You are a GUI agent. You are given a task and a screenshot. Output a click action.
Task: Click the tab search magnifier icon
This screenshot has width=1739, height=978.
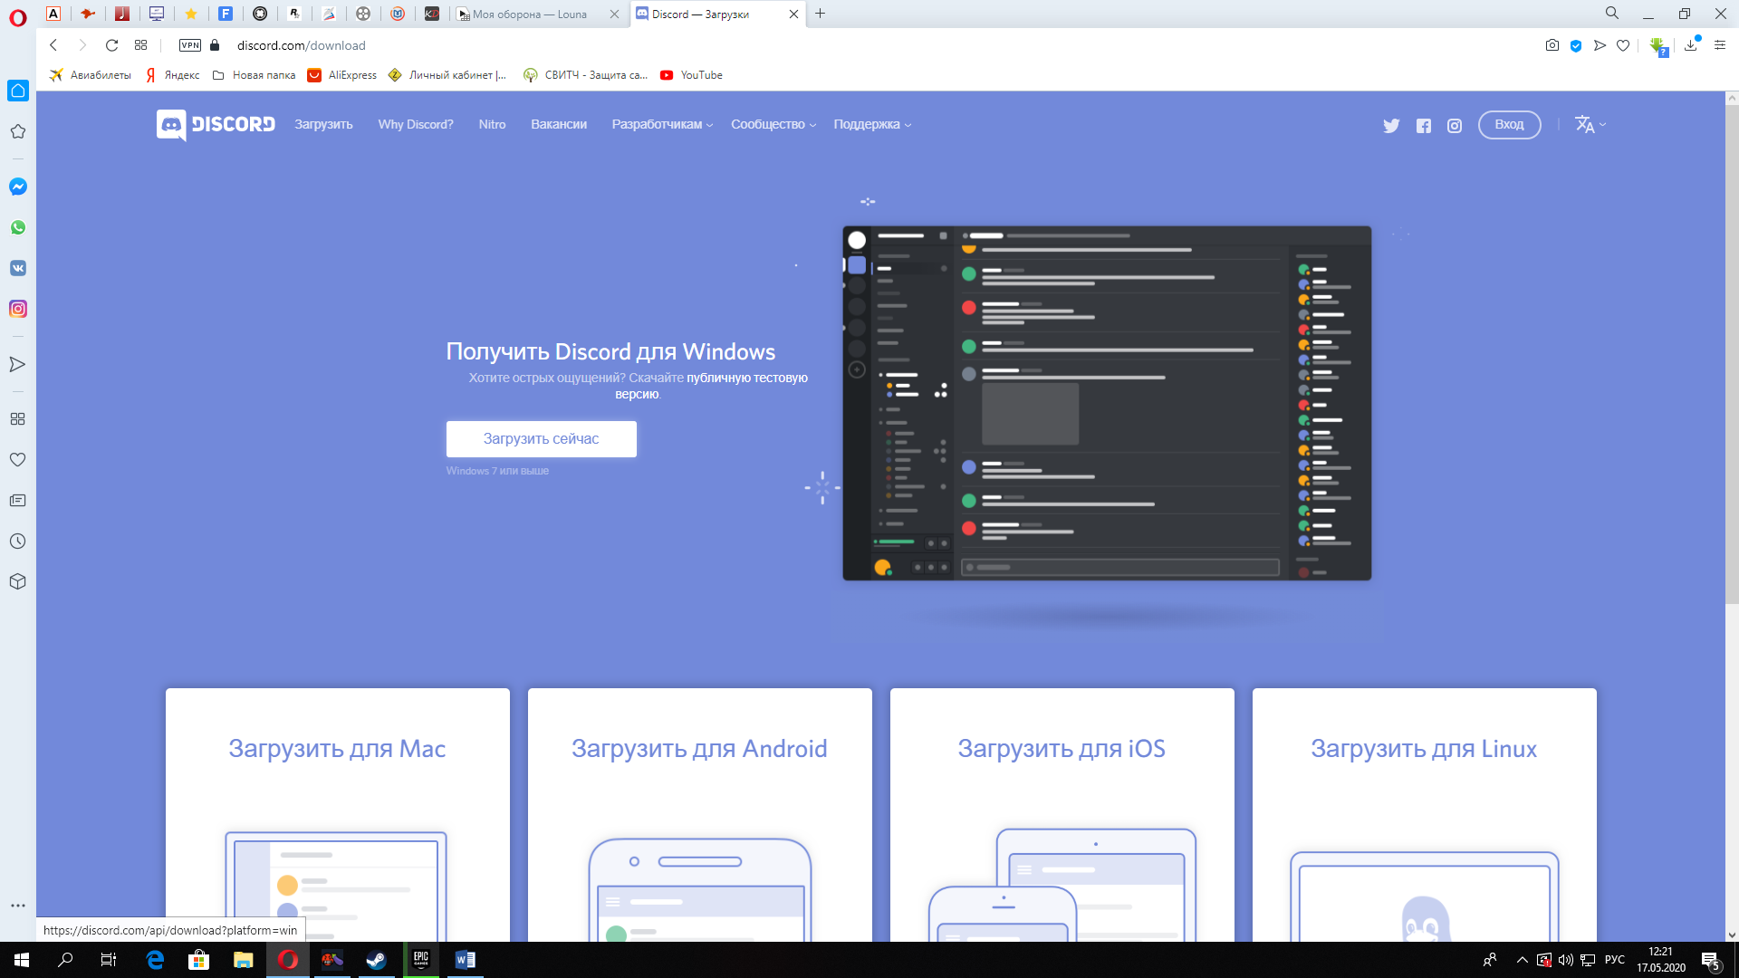[x=1611, y=14]
